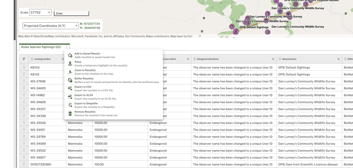The width and height of the screenshot is (353, 168).
Task: Select the Koala Species Sightings (22) tab
Action: (x=41, y=47)
